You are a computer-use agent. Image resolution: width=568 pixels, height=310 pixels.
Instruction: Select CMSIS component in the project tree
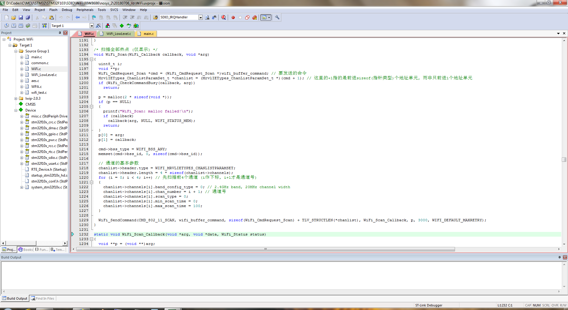(30, 104)
